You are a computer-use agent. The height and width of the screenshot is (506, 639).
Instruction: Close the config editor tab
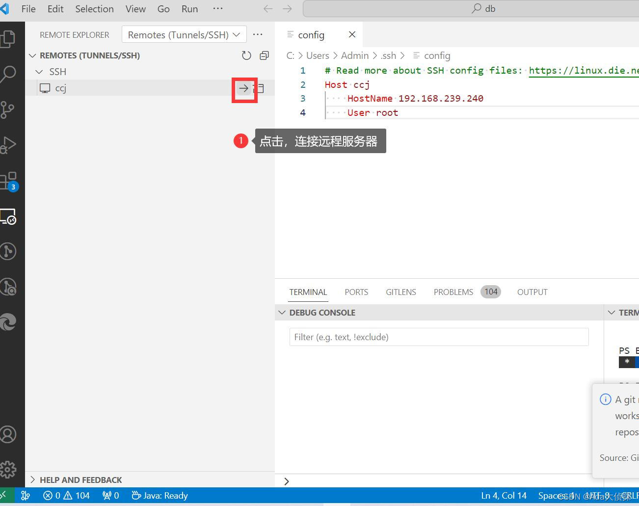click(x=352, y=34)
